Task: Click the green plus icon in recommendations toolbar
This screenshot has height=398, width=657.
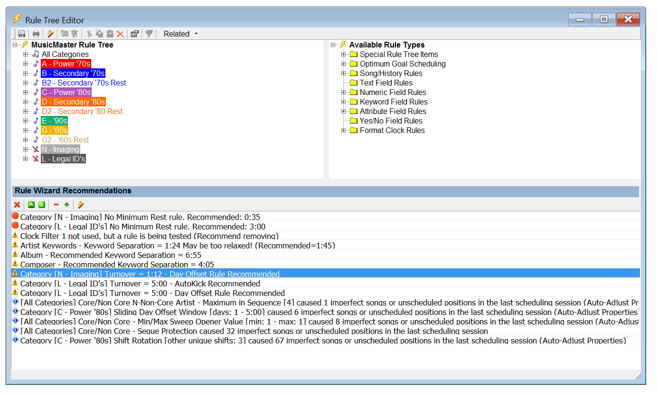Action: point(66,205)
